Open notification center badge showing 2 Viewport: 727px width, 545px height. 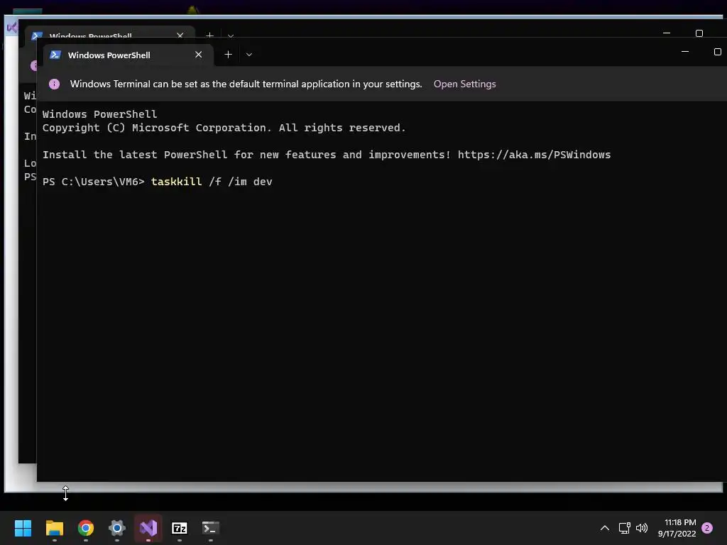707,528
